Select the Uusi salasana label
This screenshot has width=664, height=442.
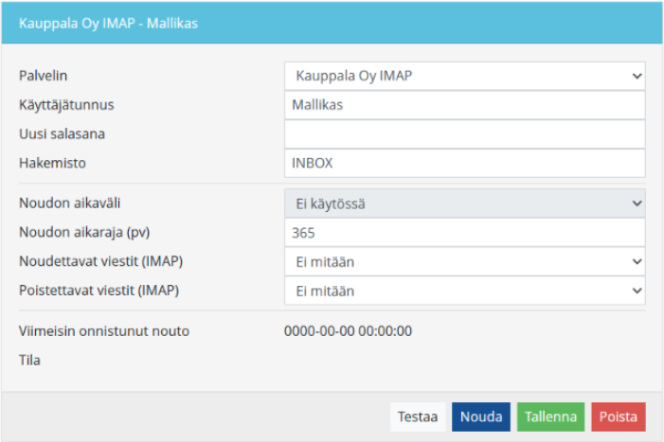tap(62, 133)
